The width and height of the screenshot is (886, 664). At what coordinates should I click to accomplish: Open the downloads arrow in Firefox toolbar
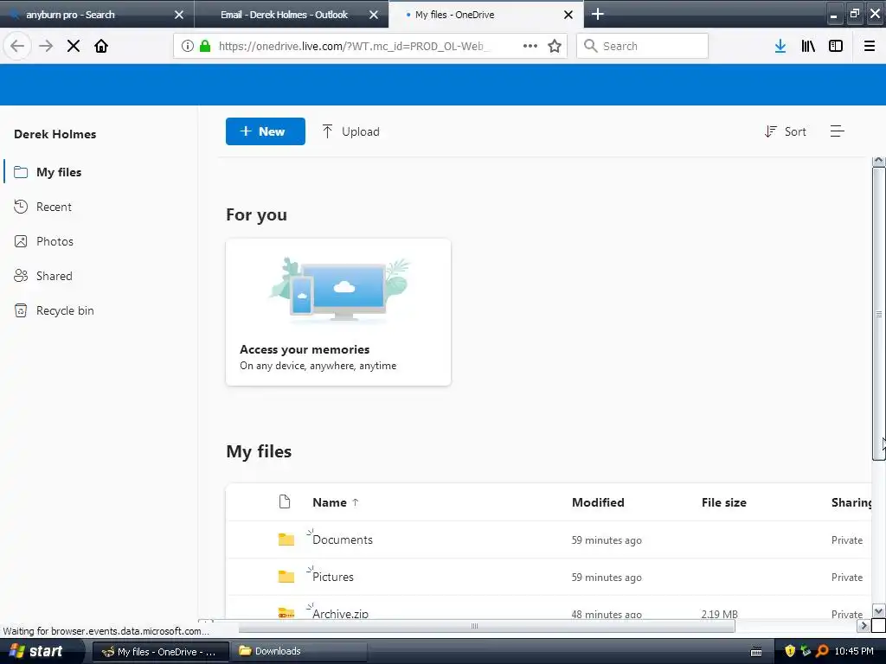point(780,47)
